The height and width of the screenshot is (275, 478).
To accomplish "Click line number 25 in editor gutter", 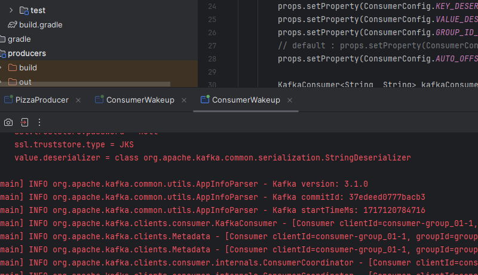I will click(x=212, y=20).
